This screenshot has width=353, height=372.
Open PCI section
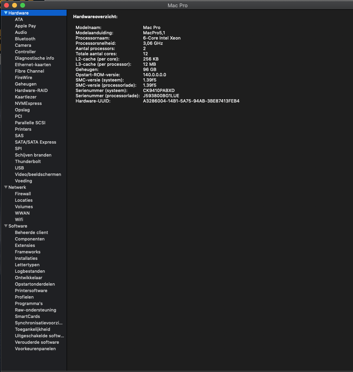[18, 116]
